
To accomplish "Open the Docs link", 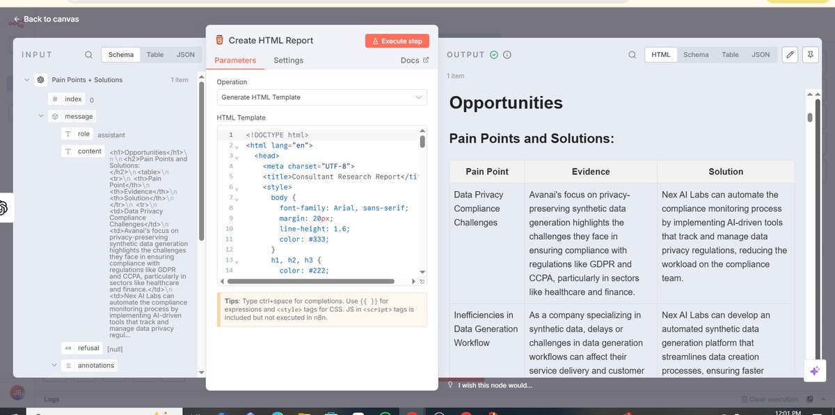I will click(x=415, y=60).
